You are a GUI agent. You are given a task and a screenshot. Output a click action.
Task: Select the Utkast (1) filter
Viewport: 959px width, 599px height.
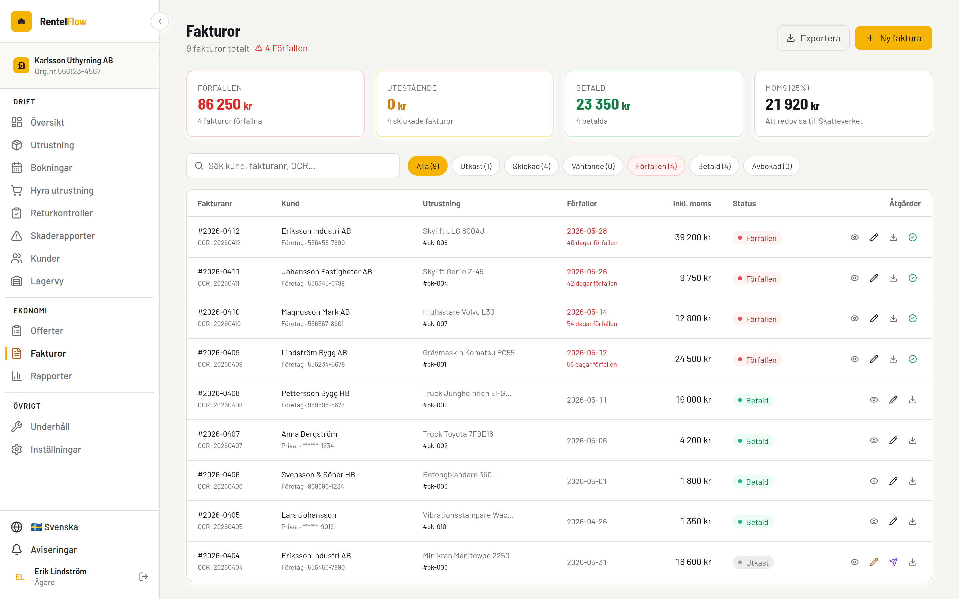coord(476,166)
